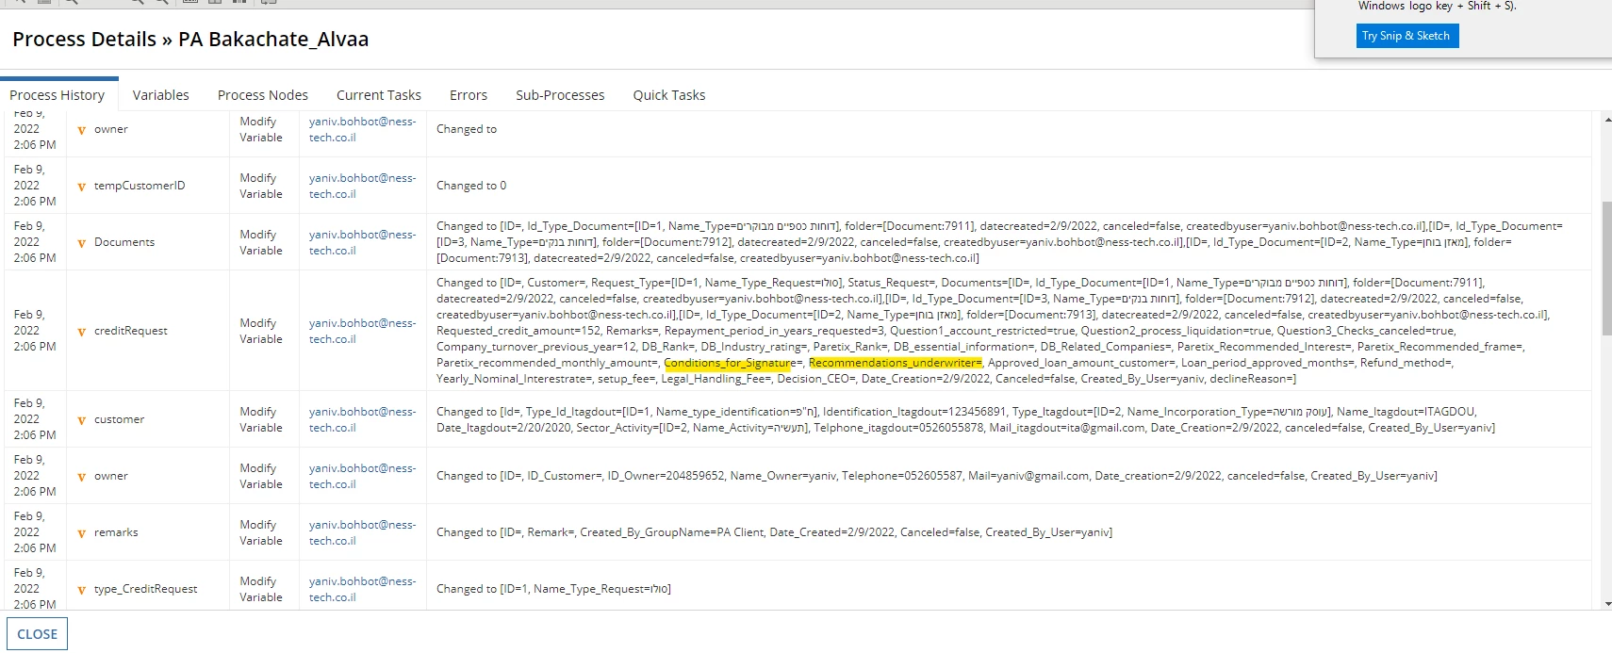
Task: Open the Process Nodes tab
Action: click(263, 95)
